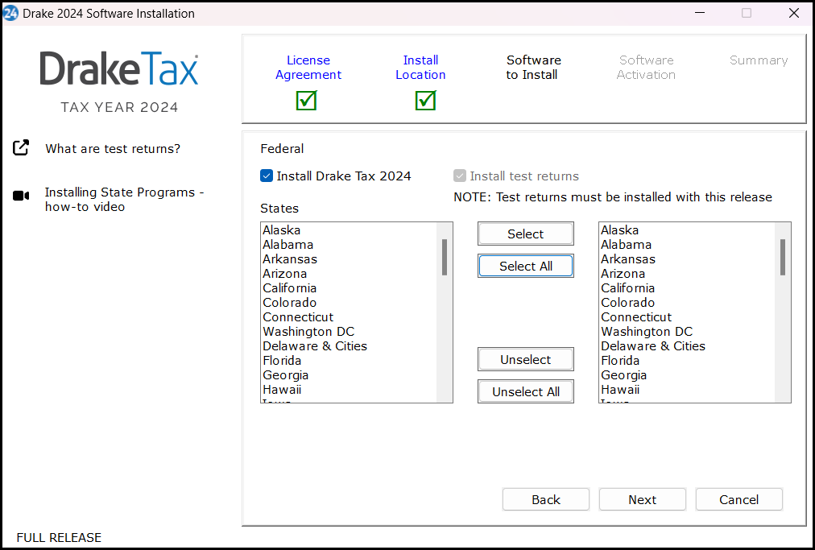Click the Select button
815x550 pixels.
[526, 234]
